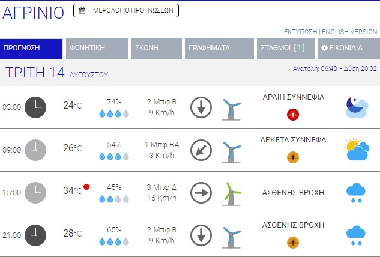This screenshot has width=380, height=257.
Task: Click the ΕΚΤΥΠΩΣΗ print link
Action: (x=300, y=32)
